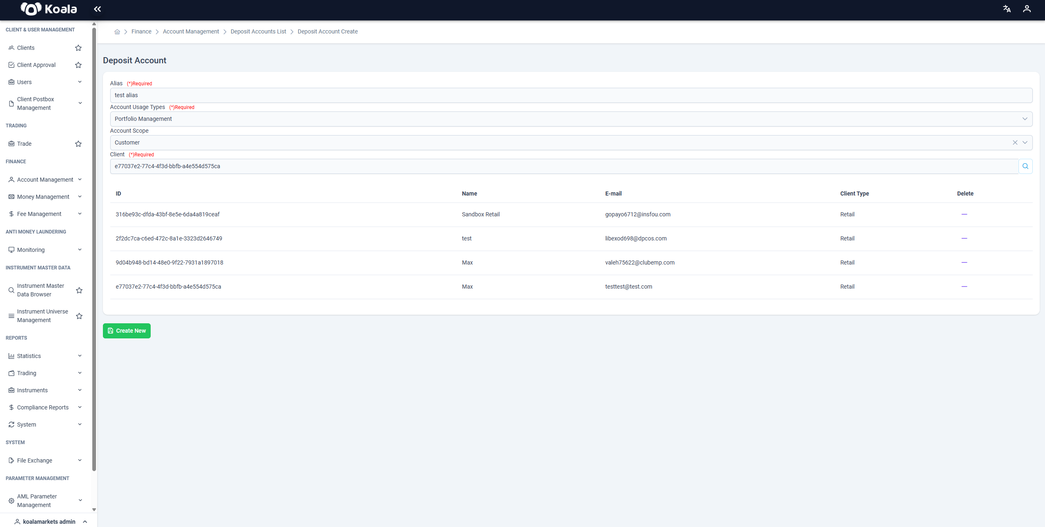Click Deposit Account Create breadcrumb
The height and width of the screenshot is (527, 1045).
tap(328, 31)
